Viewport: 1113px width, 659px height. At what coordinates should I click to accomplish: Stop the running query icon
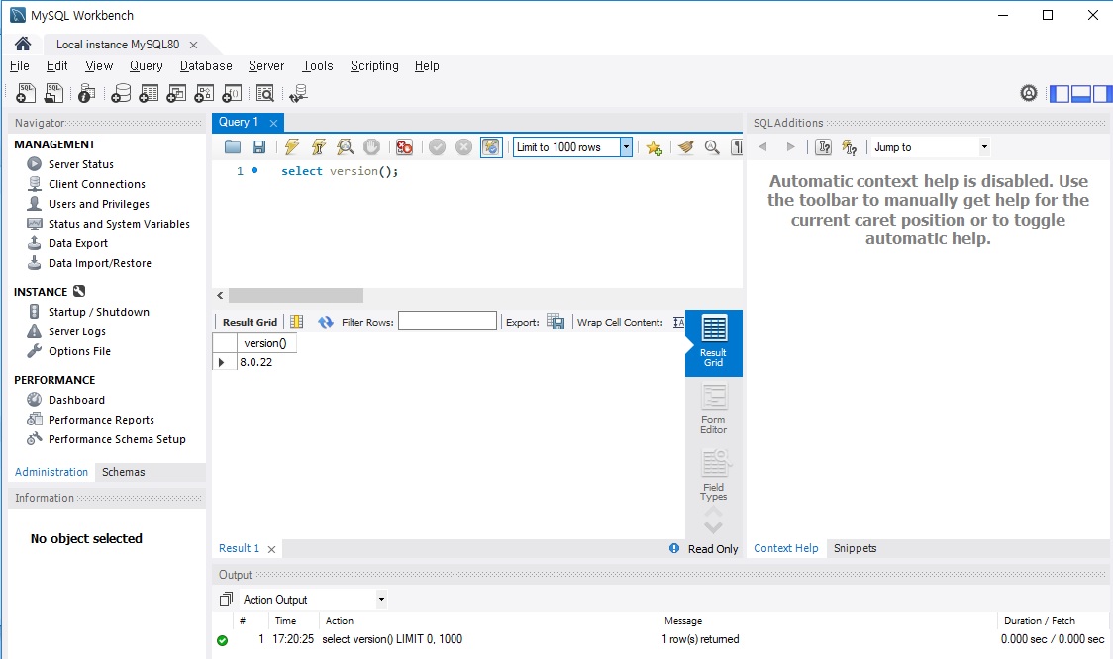(372, 146)
